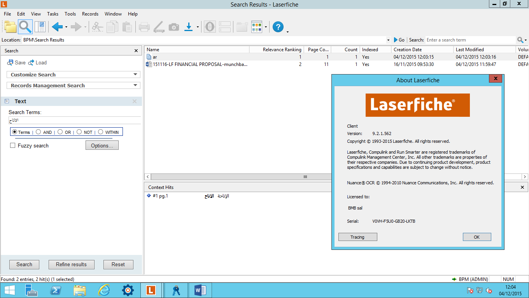Open the Edit menu

tap(21, 14)
